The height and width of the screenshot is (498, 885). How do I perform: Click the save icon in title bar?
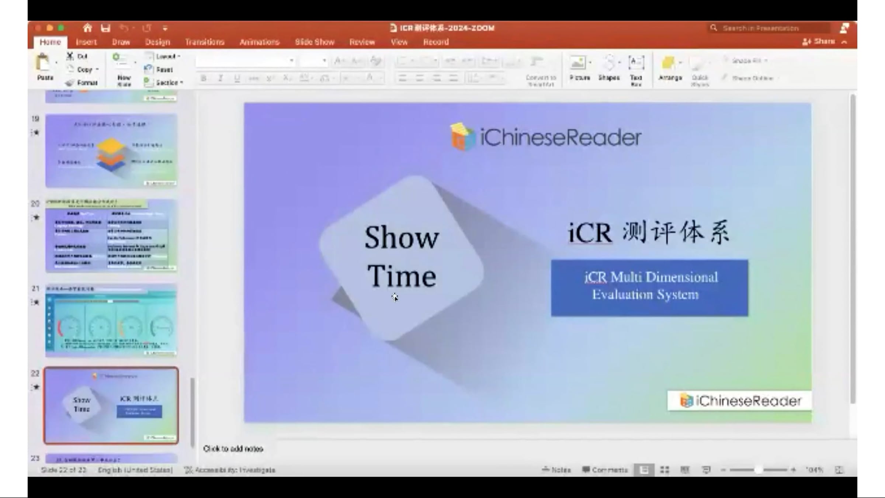pos(106,28)
